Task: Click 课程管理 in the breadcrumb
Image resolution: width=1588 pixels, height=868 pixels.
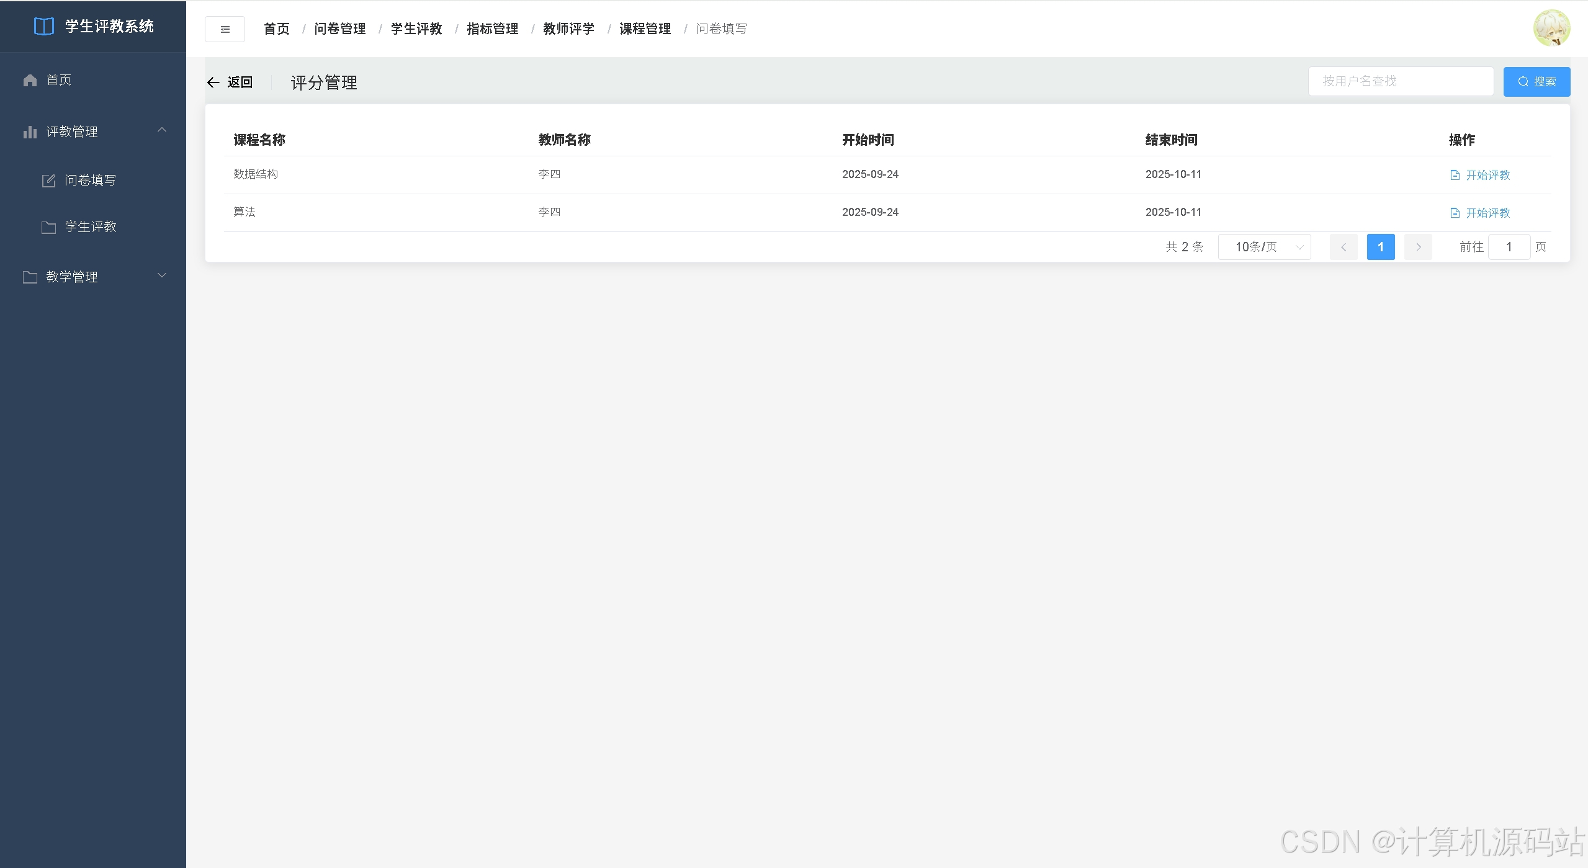Action: pos(645,29)
